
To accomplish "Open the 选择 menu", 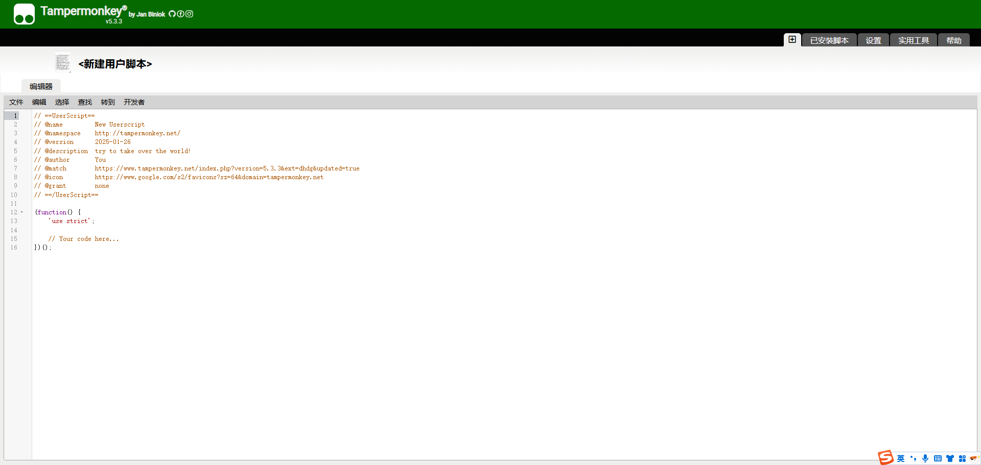I will (x=62, y=102).
